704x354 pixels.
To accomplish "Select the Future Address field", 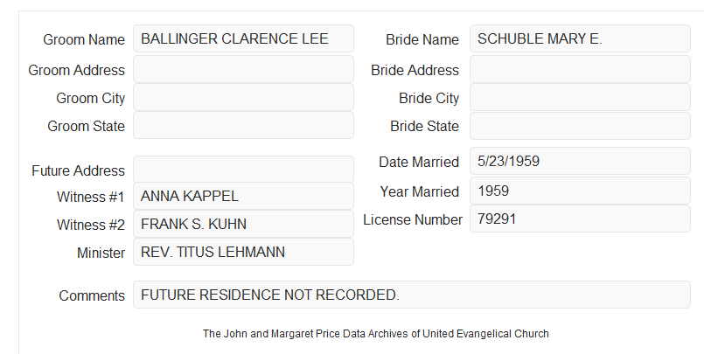I will [243, 170].
